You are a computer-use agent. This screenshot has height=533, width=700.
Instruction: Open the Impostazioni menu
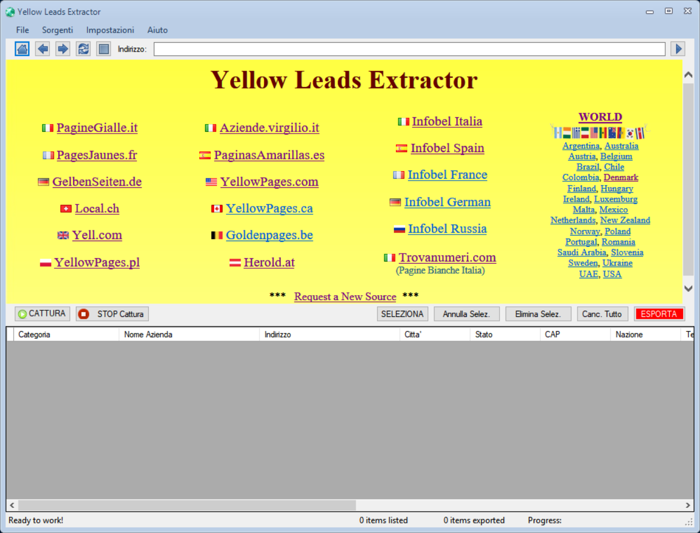[x=110, y=30]
